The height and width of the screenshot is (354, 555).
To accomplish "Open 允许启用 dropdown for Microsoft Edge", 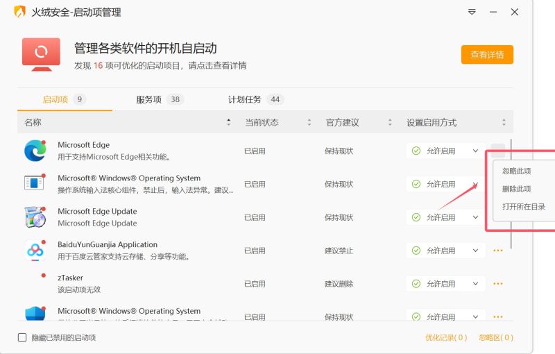I will (x=445, y=151).
